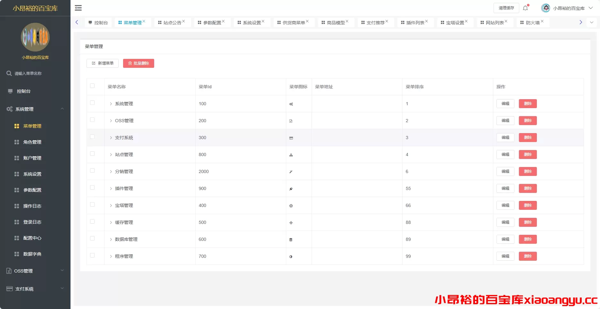Check the checkbox for the 程序管理 row
The width and height of the screenshot is (600, 309).
tap(92, 255)
